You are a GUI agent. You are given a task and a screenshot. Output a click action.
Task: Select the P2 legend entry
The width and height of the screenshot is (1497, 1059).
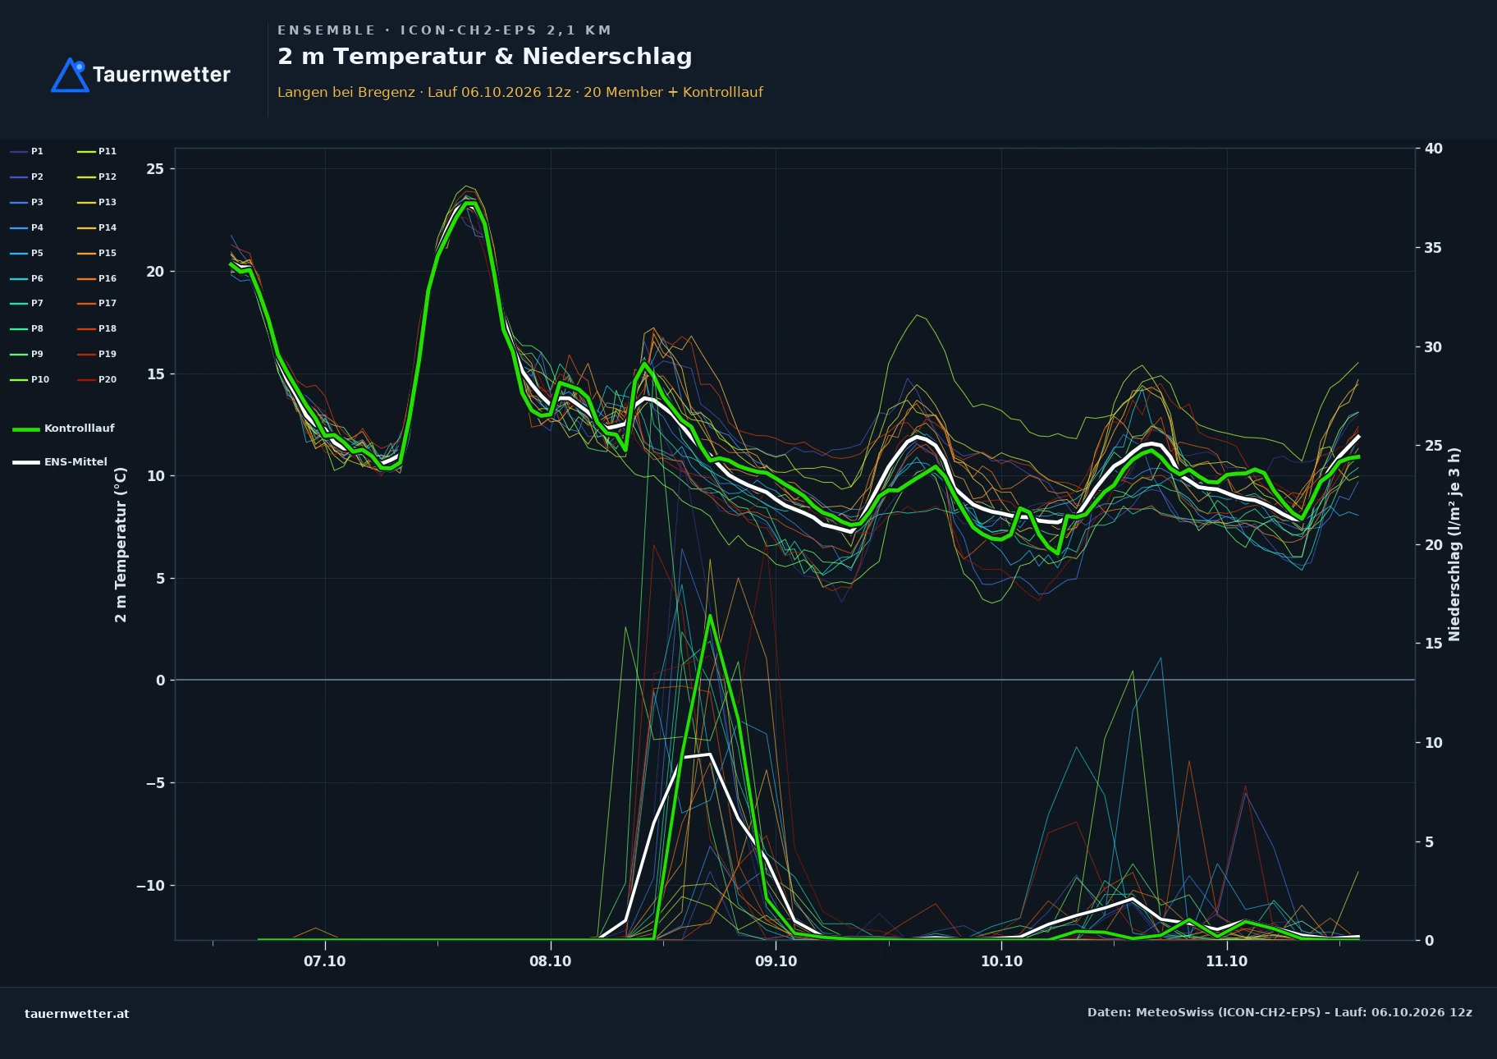[x=27, y=176]
